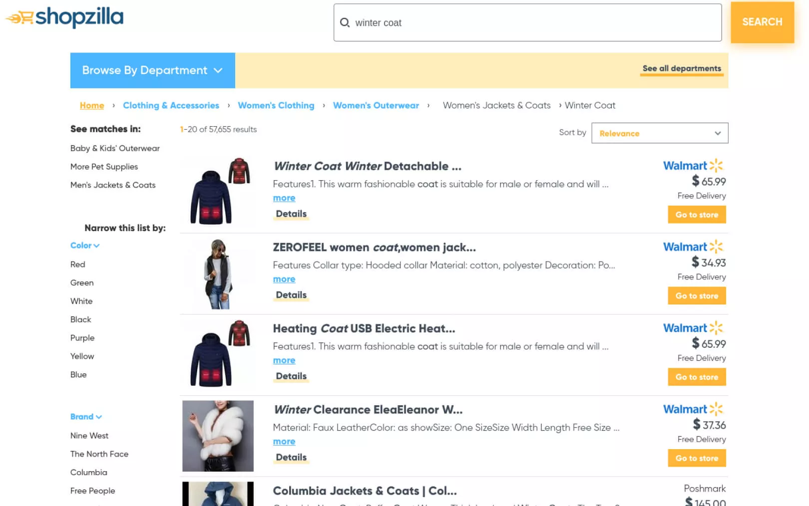Open Columbia Jackets & Coats title
The height and width of the screenshot is (506, 809).
(x=365, y=491)
